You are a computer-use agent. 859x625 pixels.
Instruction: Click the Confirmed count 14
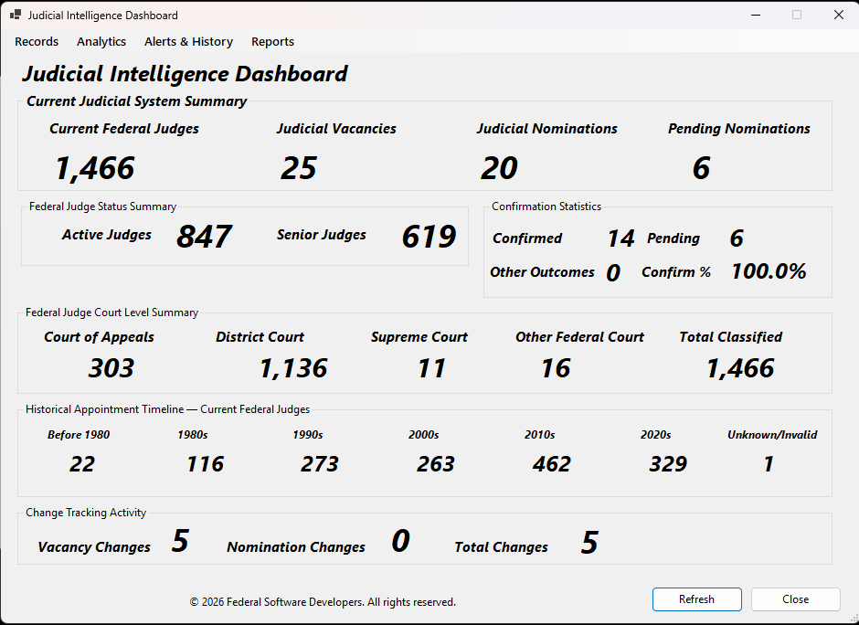tap(620, 238)
